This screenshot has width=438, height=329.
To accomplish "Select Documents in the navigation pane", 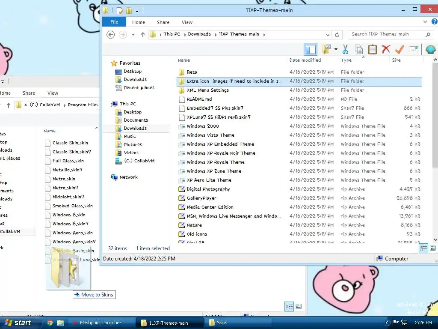I will 136,120.
